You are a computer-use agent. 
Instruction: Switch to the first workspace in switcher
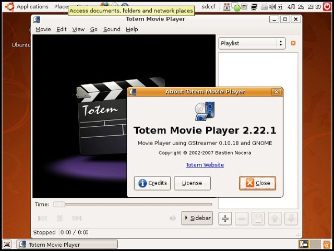pos(304,244)
